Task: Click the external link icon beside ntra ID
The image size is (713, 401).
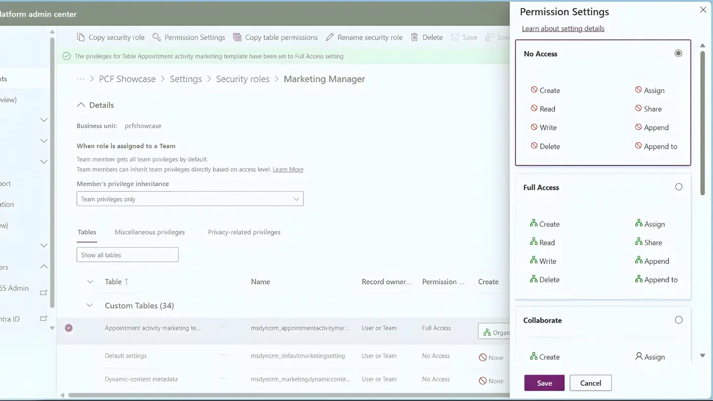Action: [x=44, y=319]
